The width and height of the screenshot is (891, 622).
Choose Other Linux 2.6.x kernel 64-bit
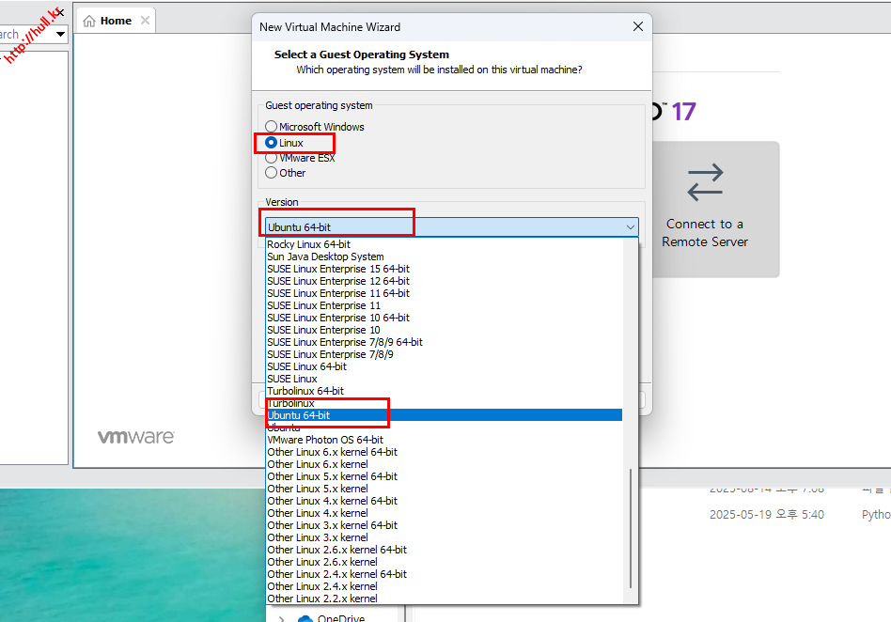[x=445, y=550]
